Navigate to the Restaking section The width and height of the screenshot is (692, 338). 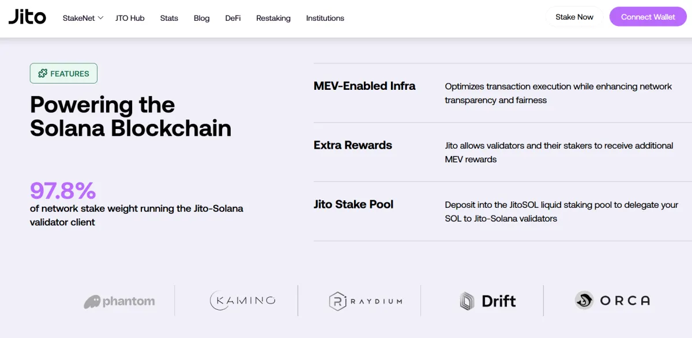point(273,18)
